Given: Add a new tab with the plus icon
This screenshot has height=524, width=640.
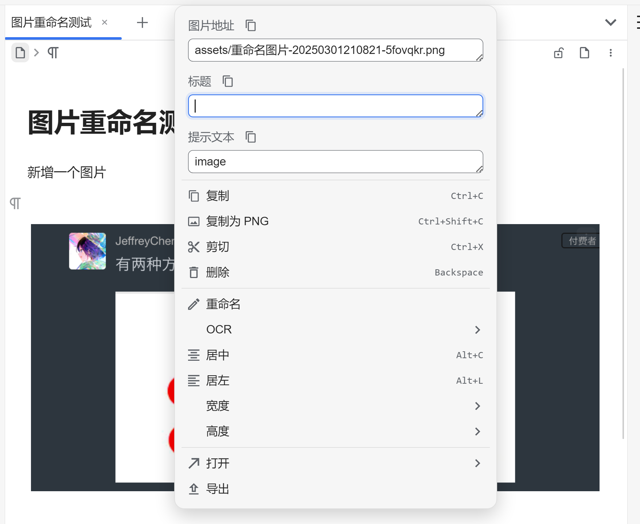Looking at the screenshot, I should click(x=142, y=23).
